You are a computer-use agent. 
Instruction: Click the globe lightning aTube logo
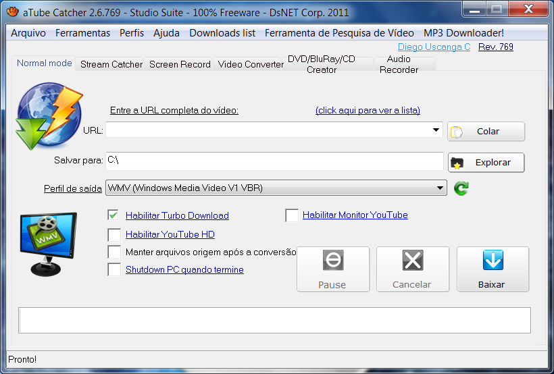(x=49, y=116)
